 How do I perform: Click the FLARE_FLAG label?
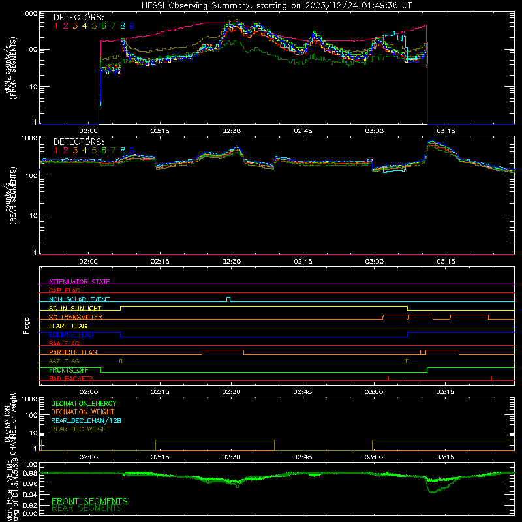pyautogui.click(x=68, y=326)
